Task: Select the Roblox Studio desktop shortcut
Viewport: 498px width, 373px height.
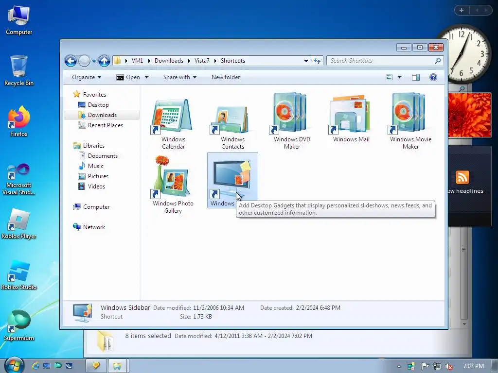Action: (19, 275)
